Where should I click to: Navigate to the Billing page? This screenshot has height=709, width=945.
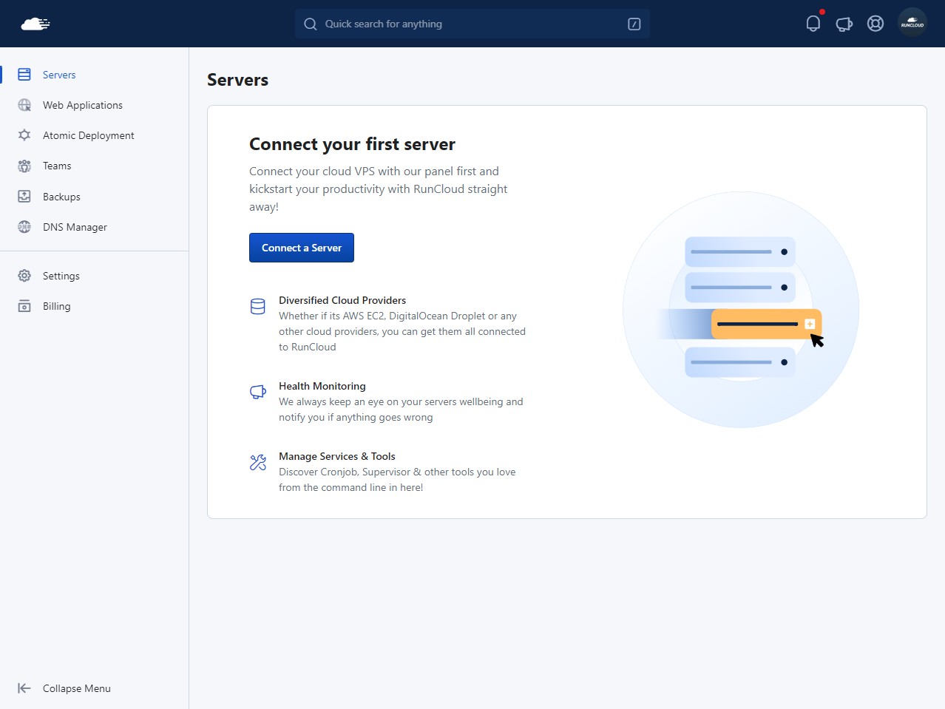point(56,306)
